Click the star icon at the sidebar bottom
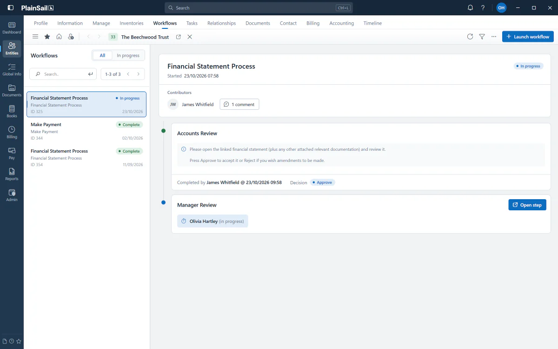This screenshot has height=349, width=558. 19,341
